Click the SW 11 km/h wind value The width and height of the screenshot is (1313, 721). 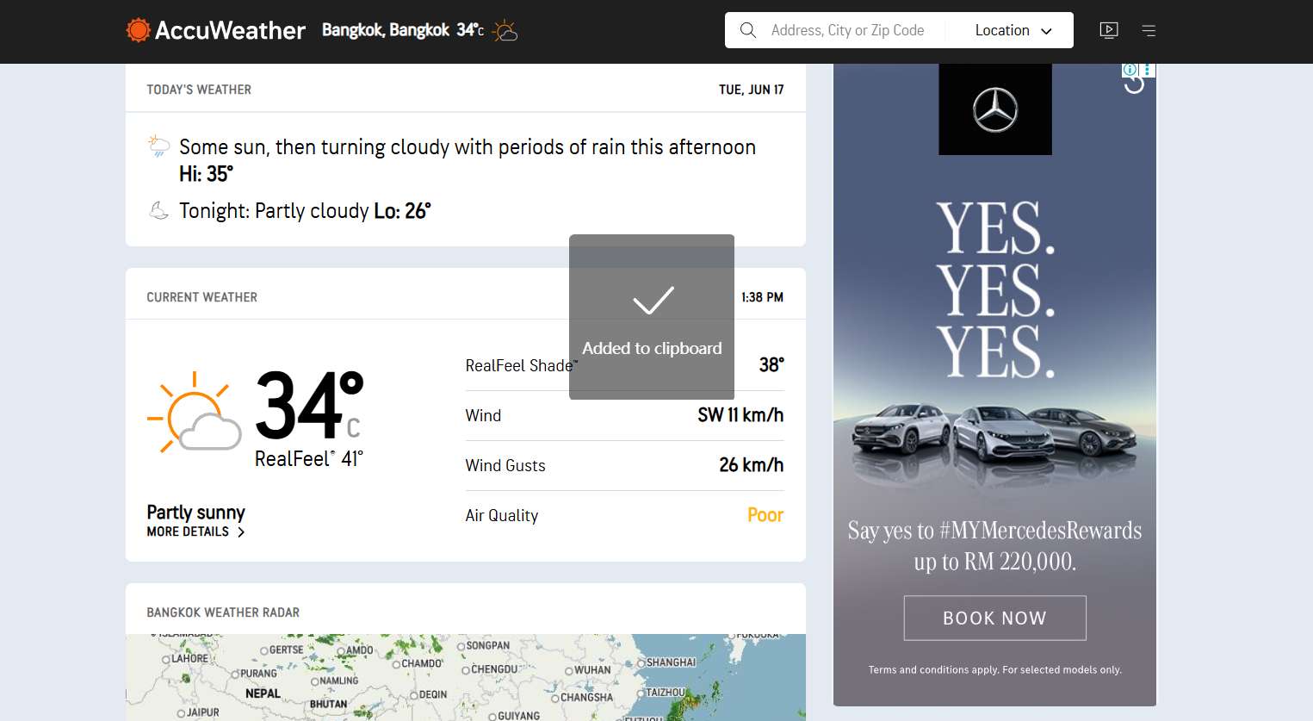tap(740, 415)
